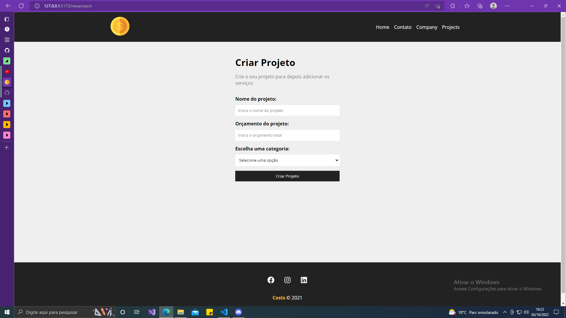Viewport: 566px width, 318px height.
Task: Open the Instagram icon in footer
Action: tap(287, 280)
